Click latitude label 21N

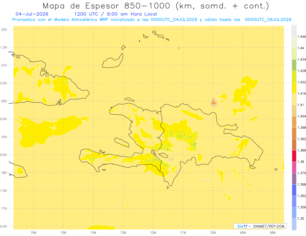[x=4, y=65]
